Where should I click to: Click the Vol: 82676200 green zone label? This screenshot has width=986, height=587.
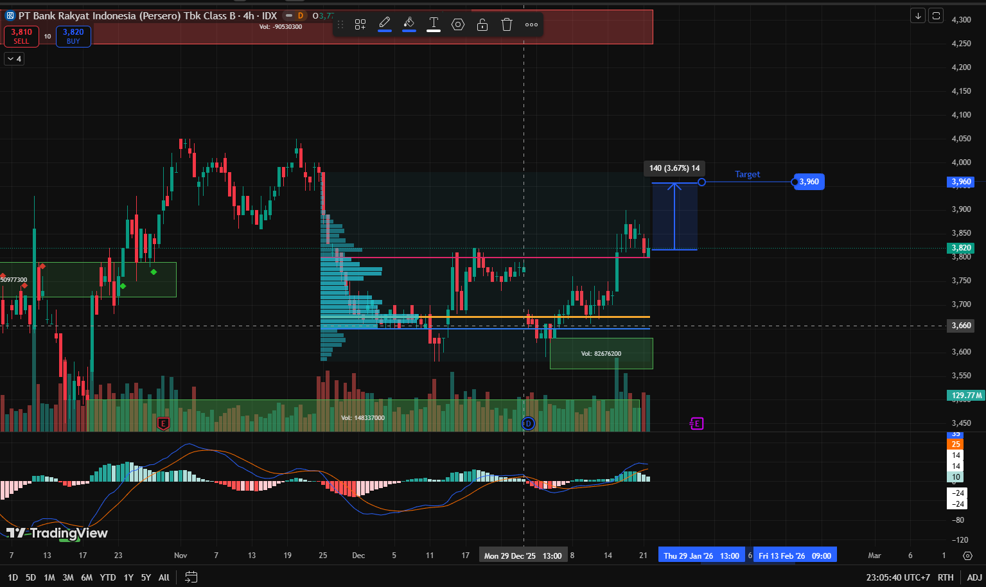point(601,354)
